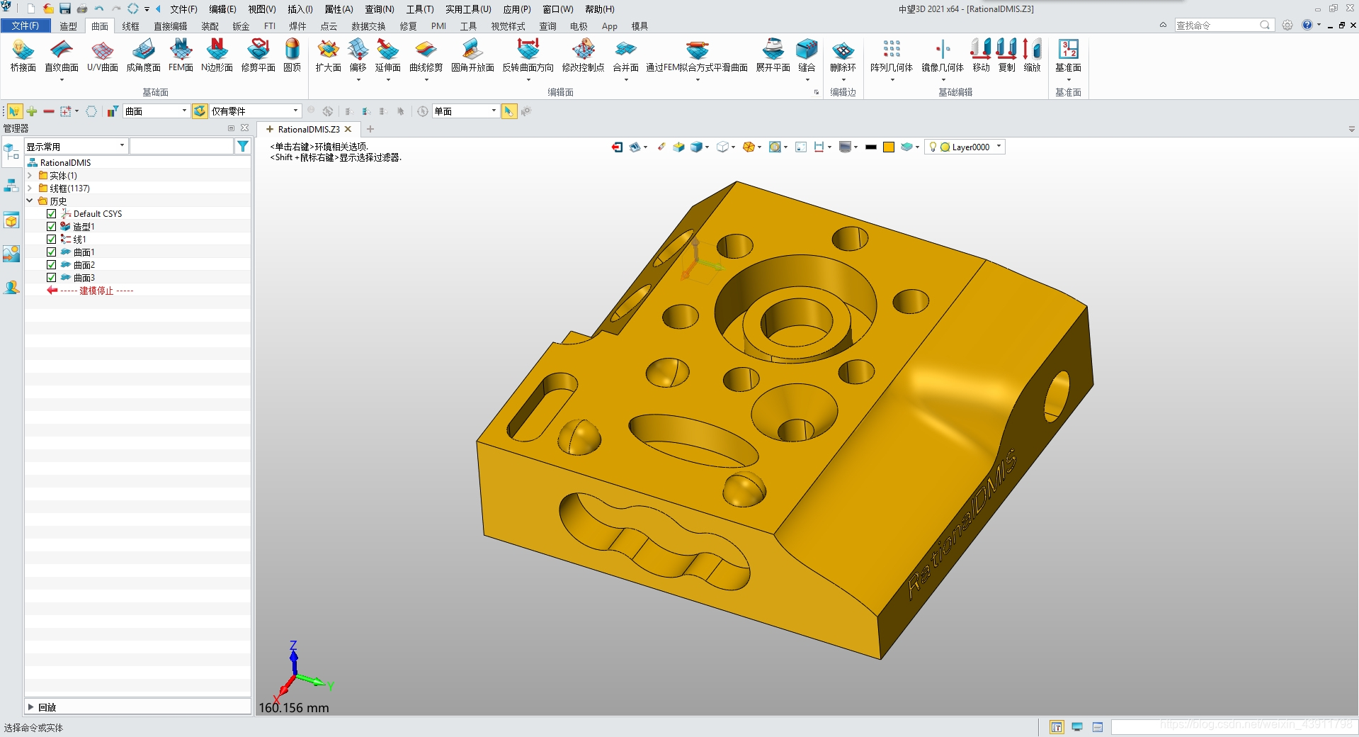
Task: Switch to the 造型 ribbon tab
Action: (x=68, y=26)
